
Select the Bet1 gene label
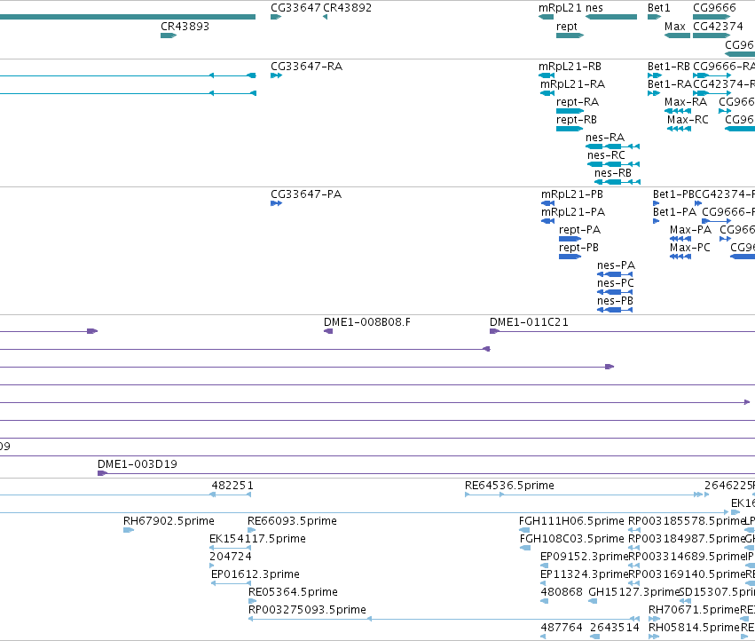point(658,8)
